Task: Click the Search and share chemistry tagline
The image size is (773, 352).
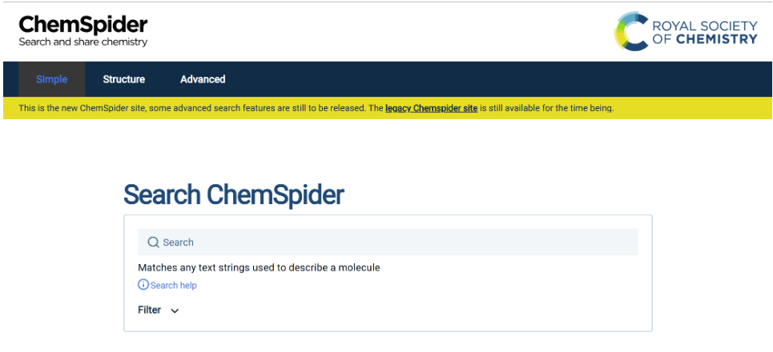Action: (x=83, y=42)
